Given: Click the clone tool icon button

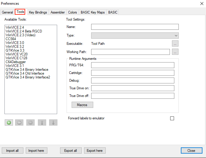Looking at the screenshot, I should click(x=20, y=123).
